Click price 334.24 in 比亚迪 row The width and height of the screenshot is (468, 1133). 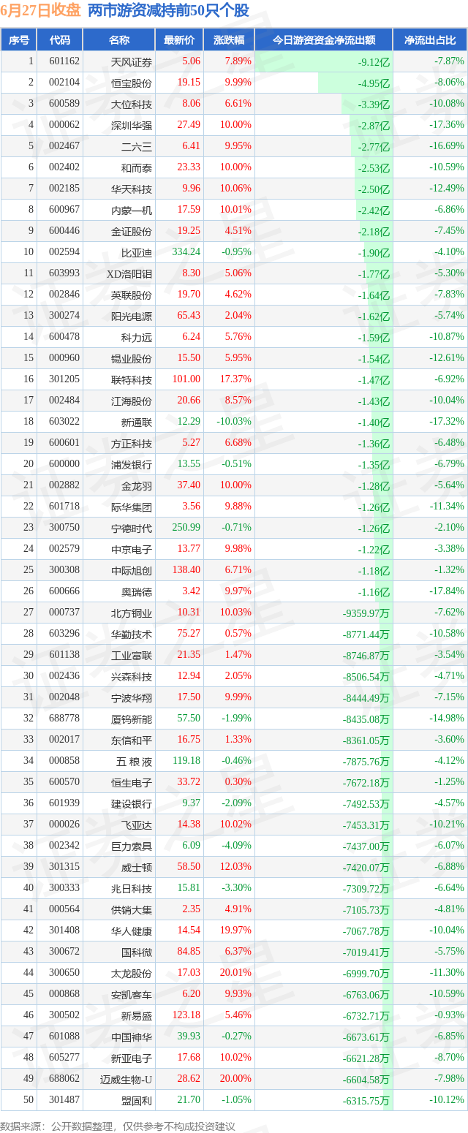(x=186, y=252)
